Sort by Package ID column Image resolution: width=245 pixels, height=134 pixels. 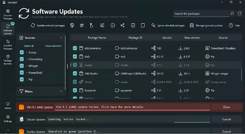[x=135, y=38]
